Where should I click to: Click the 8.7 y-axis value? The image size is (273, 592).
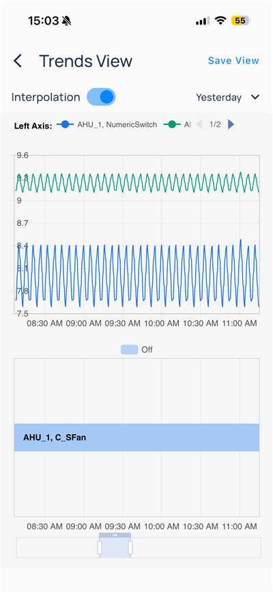23,223
